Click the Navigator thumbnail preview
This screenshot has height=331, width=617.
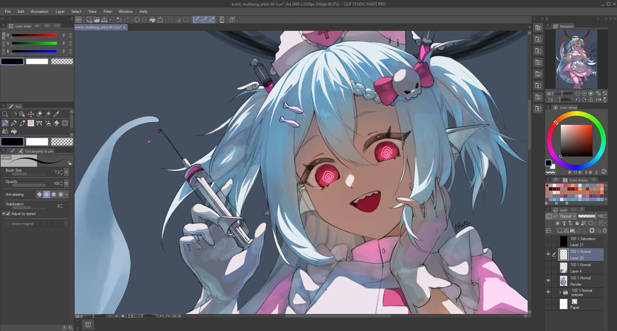pos(577,59)
